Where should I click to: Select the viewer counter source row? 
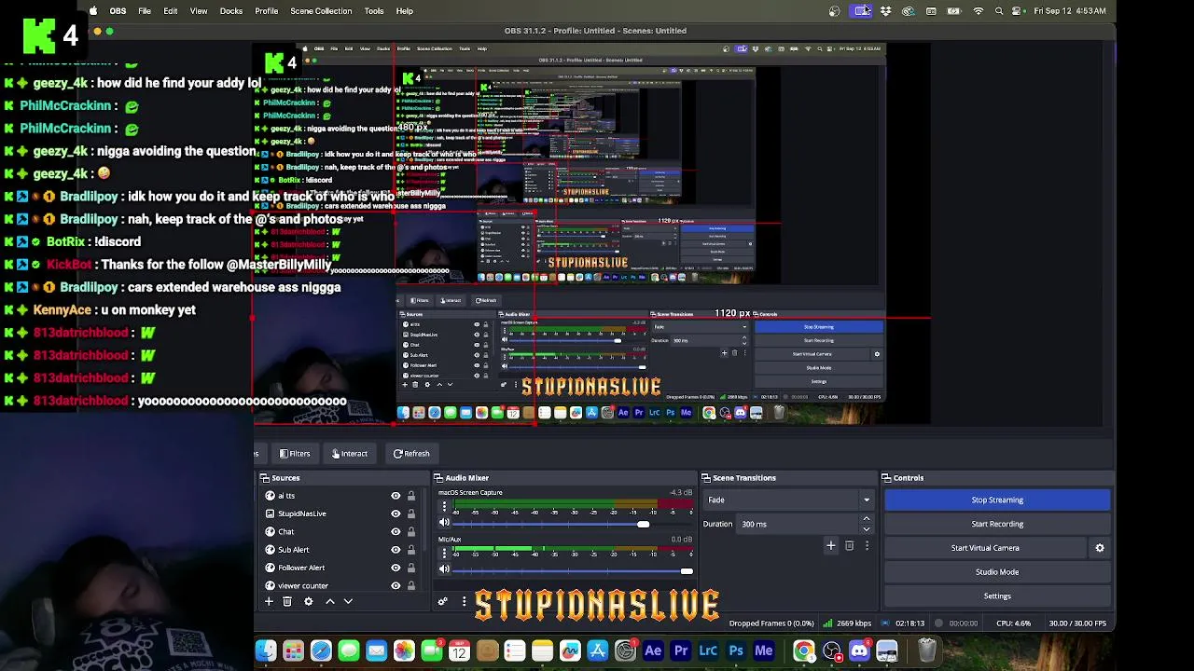click(x=338, y=586)
